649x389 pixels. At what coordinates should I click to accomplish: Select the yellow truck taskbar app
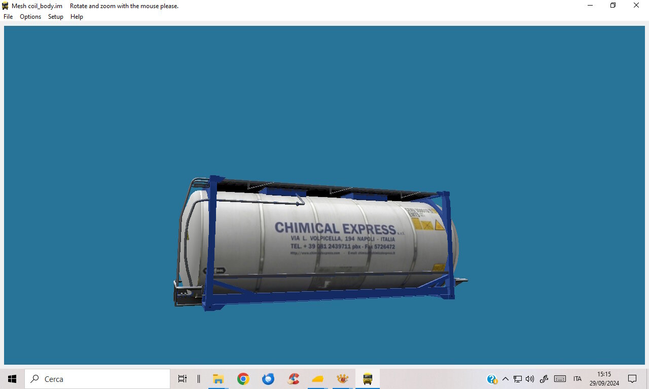[368, 379]
